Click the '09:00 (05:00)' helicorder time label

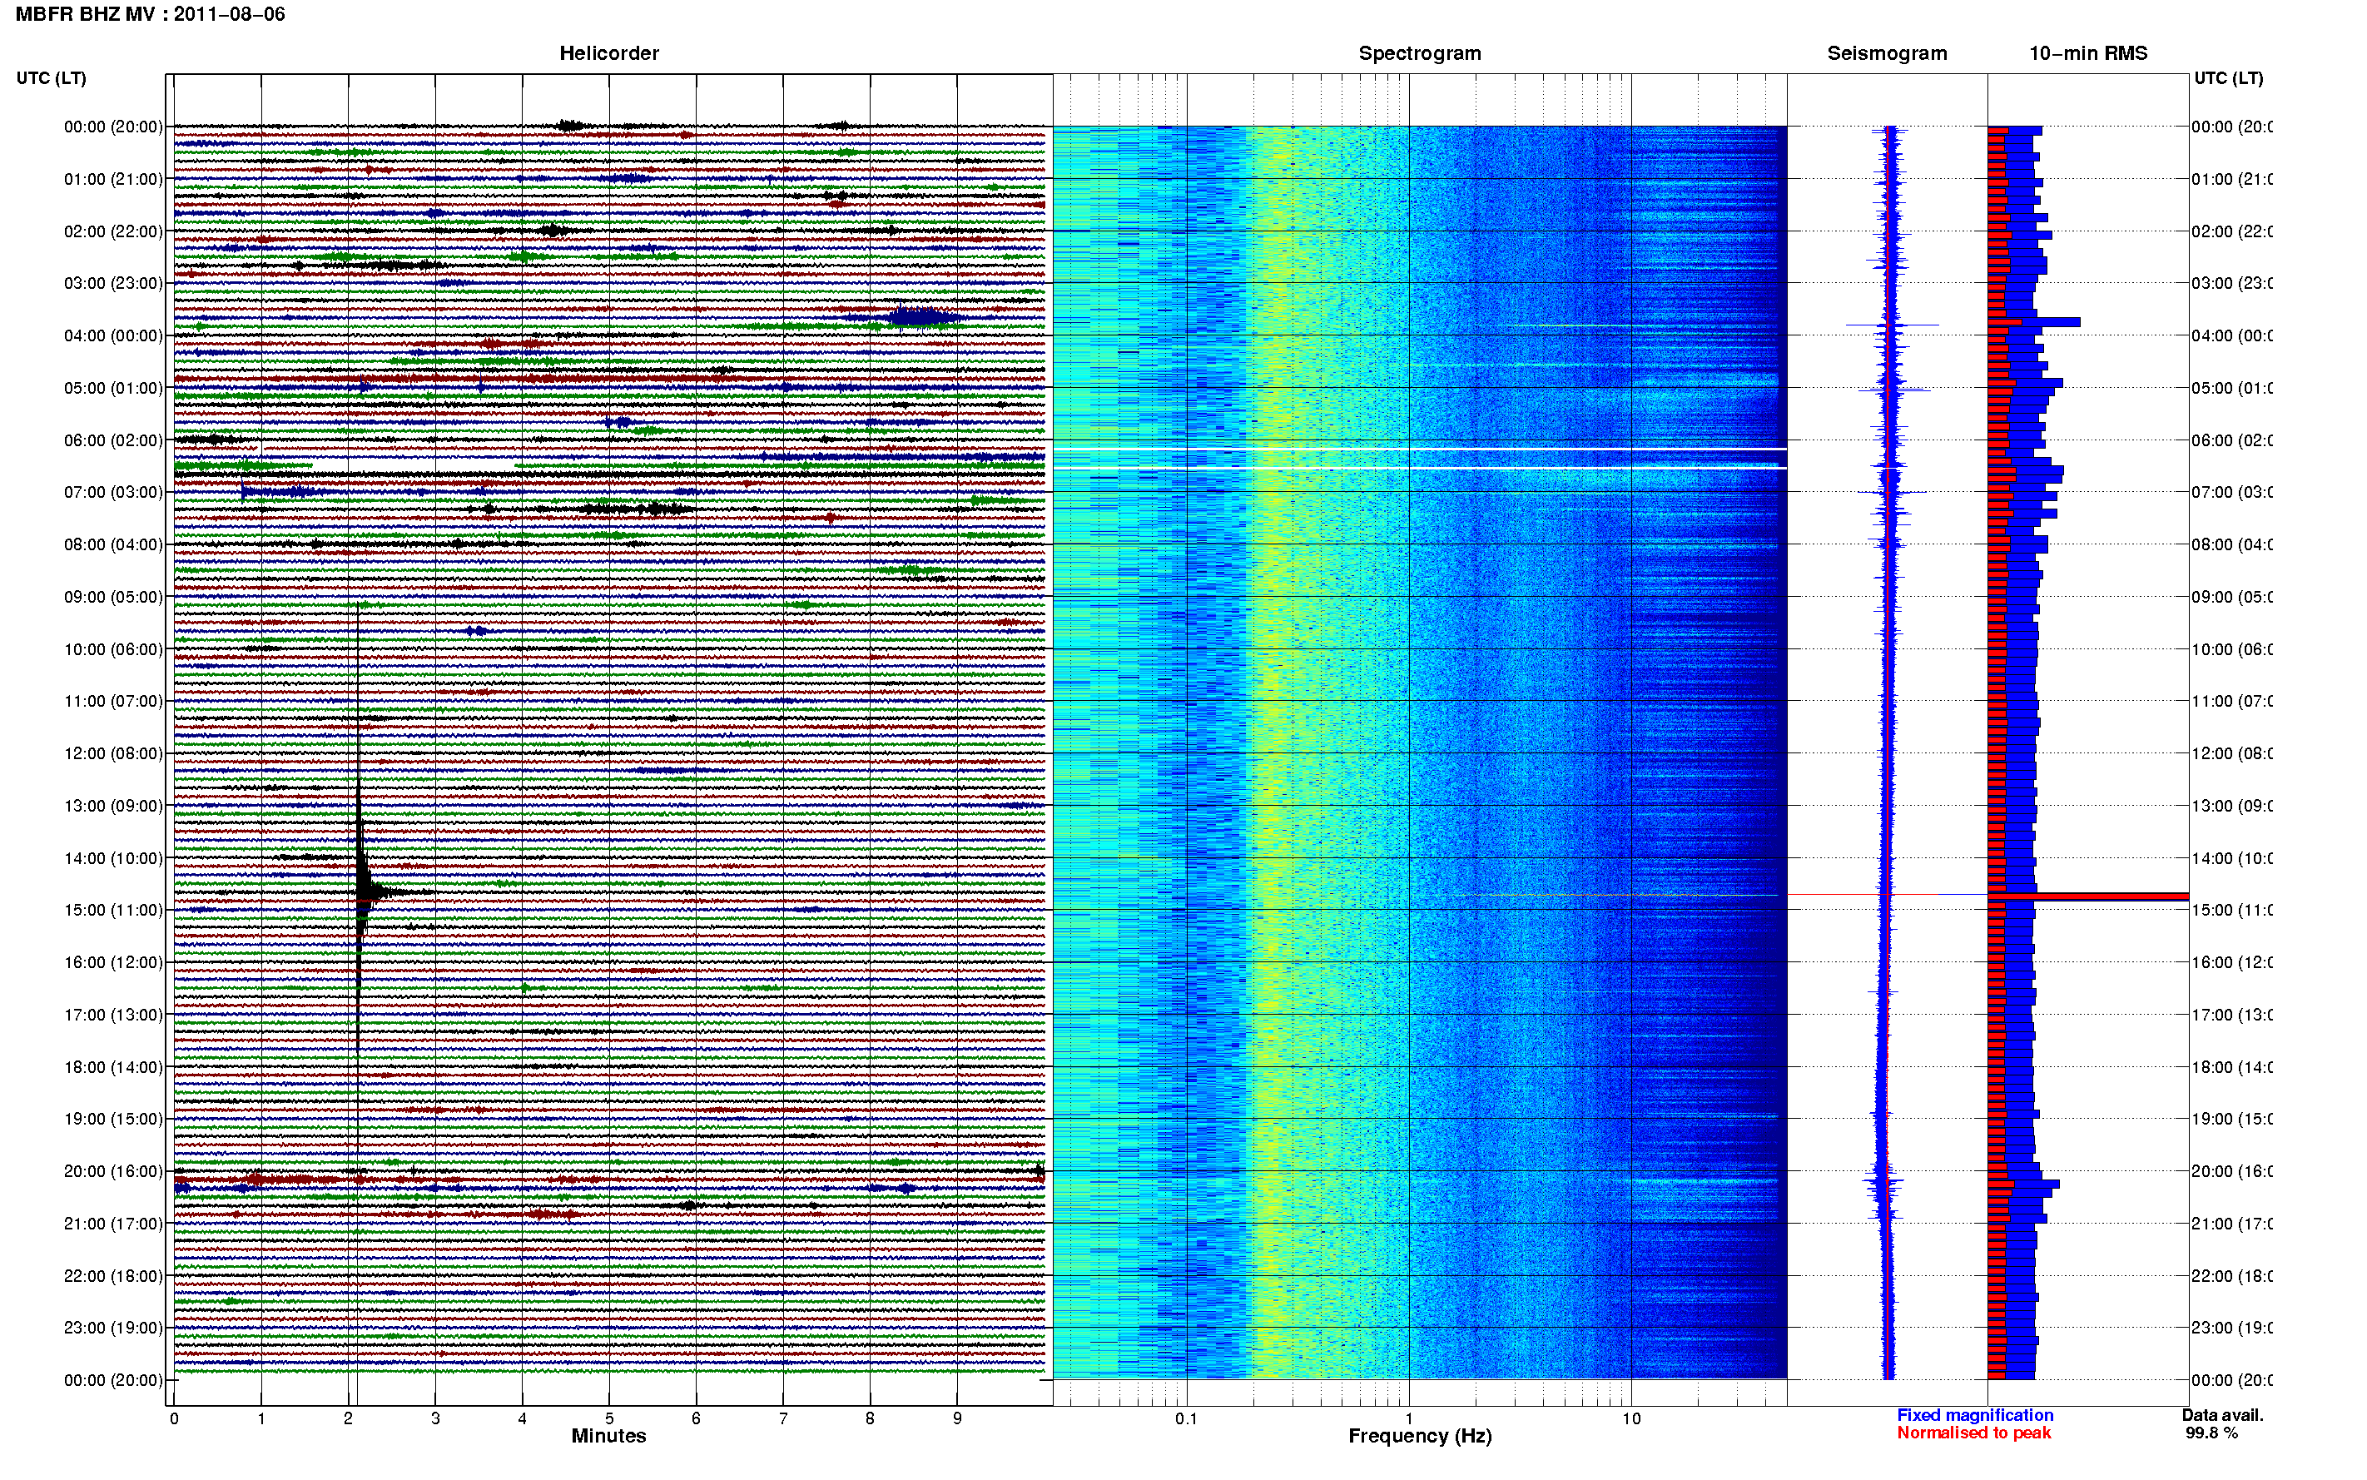(112, 597)
